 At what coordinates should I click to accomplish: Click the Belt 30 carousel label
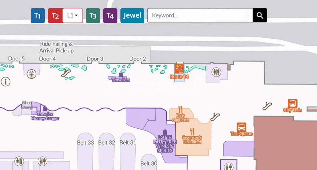(149, 163)
